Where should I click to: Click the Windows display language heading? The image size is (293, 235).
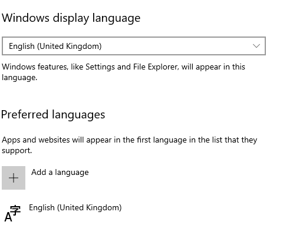click(71, 18)
